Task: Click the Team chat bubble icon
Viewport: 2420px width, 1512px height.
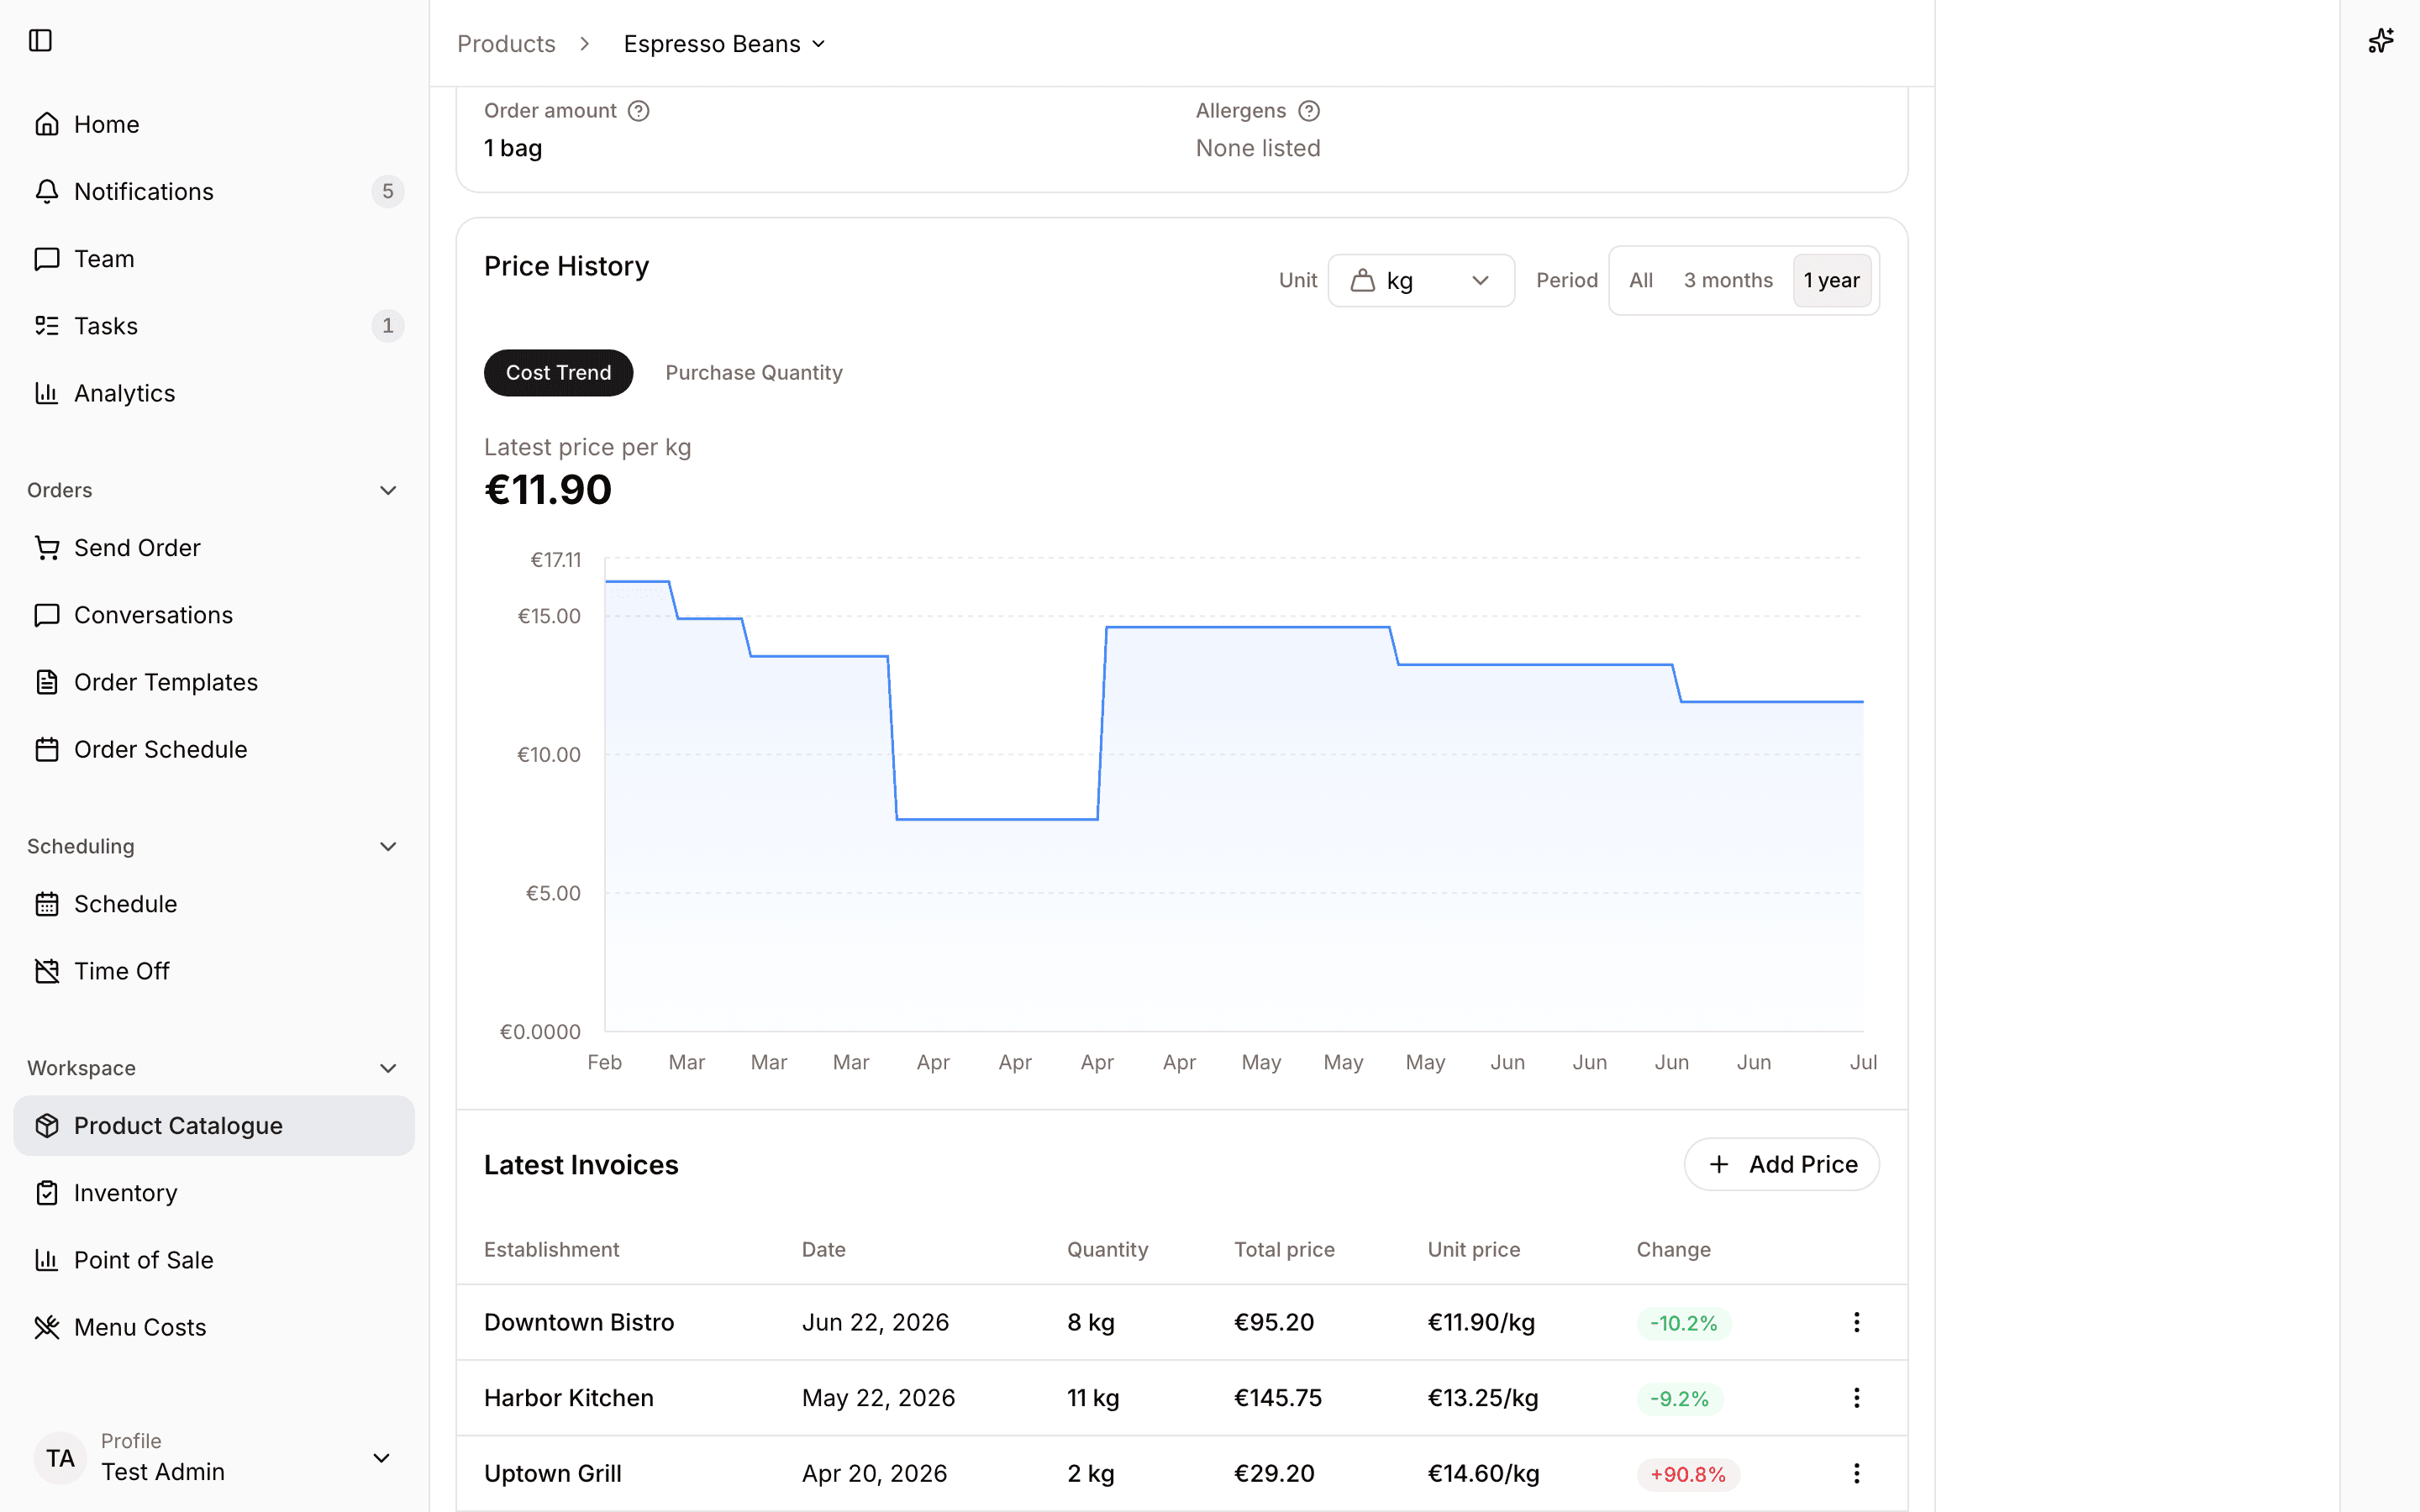Action: tap(46, 259)
